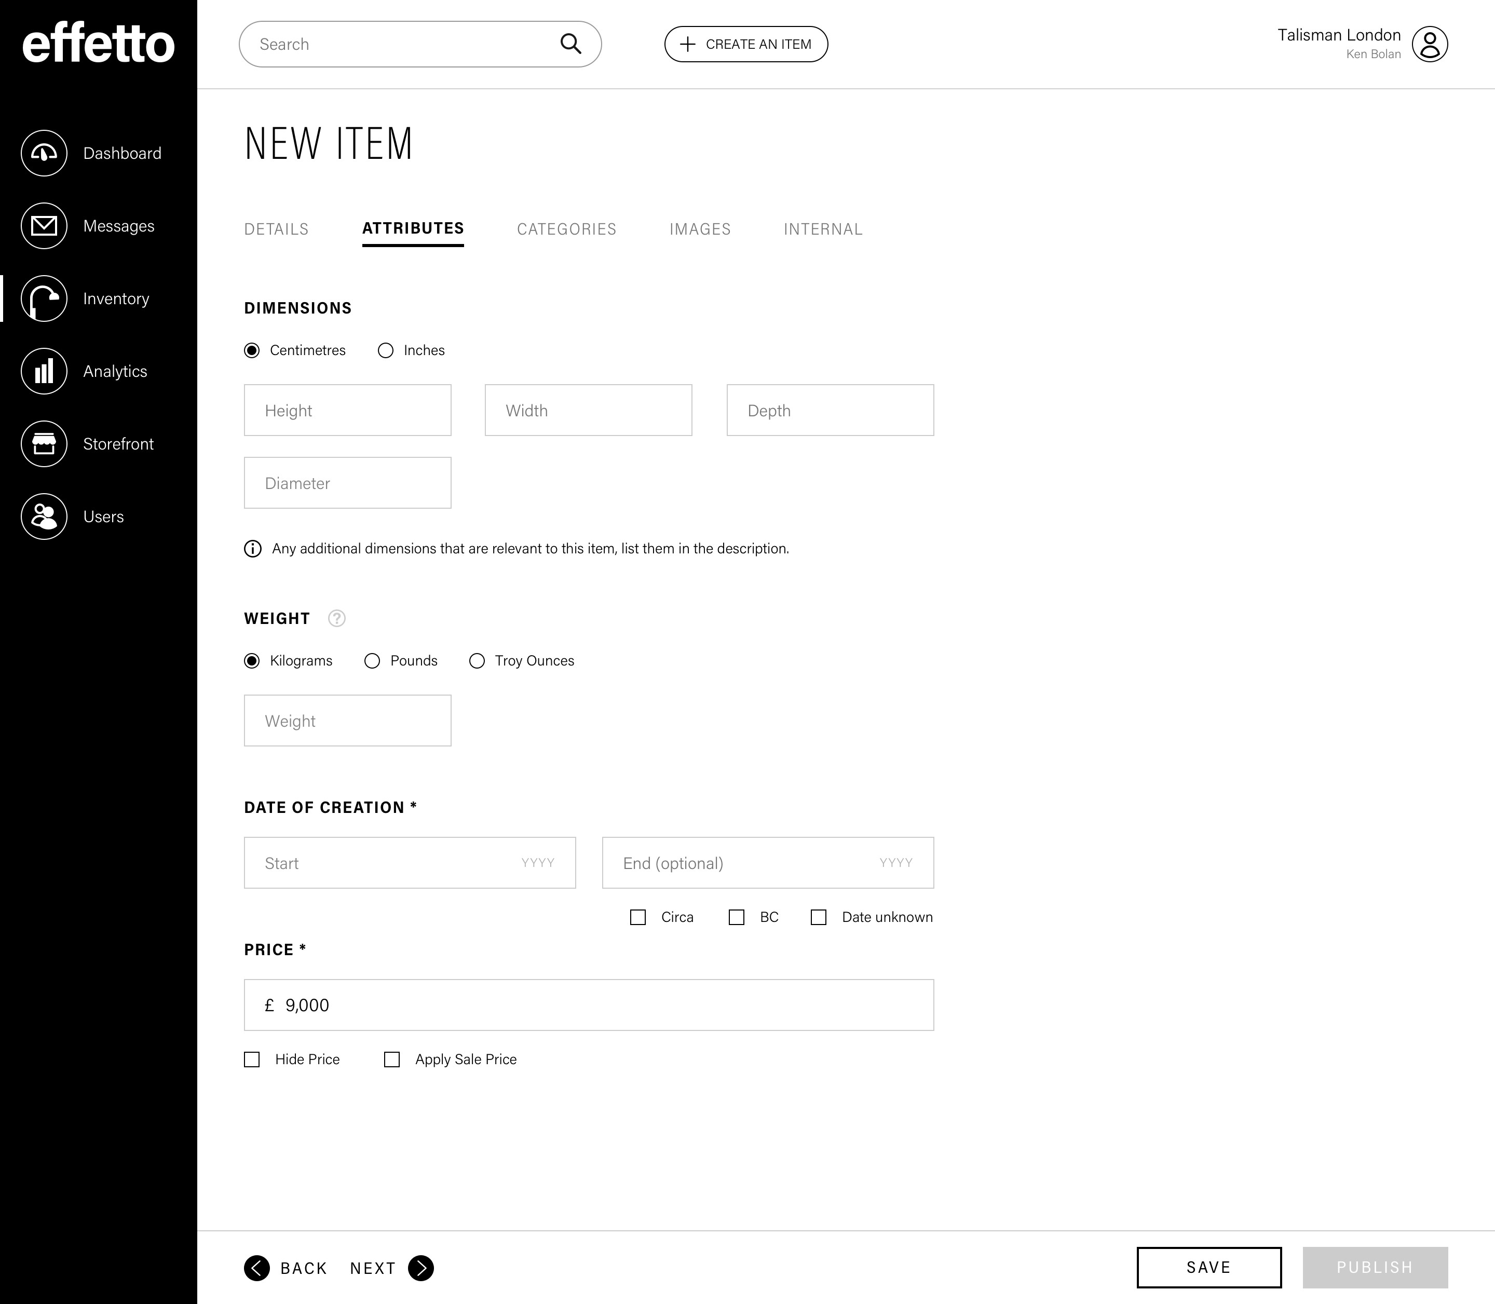Open the Internal tab

[823, 229]
